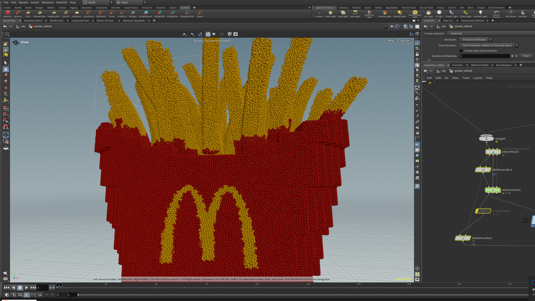Click the Snapshot shelf tool

76,14
